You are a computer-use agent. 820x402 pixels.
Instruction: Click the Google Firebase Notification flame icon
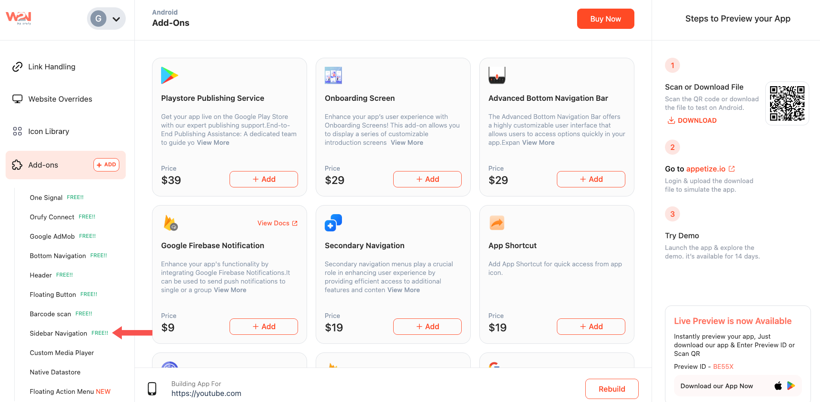171,223
